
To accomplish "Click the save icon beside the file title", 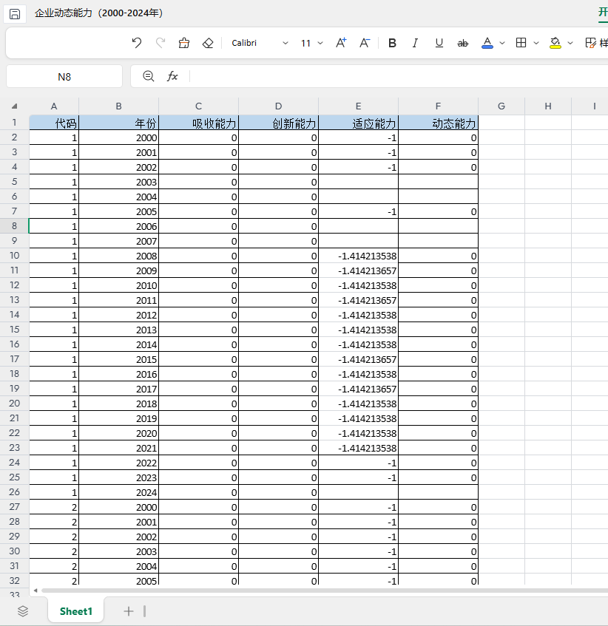I will (x=15, y=13).
